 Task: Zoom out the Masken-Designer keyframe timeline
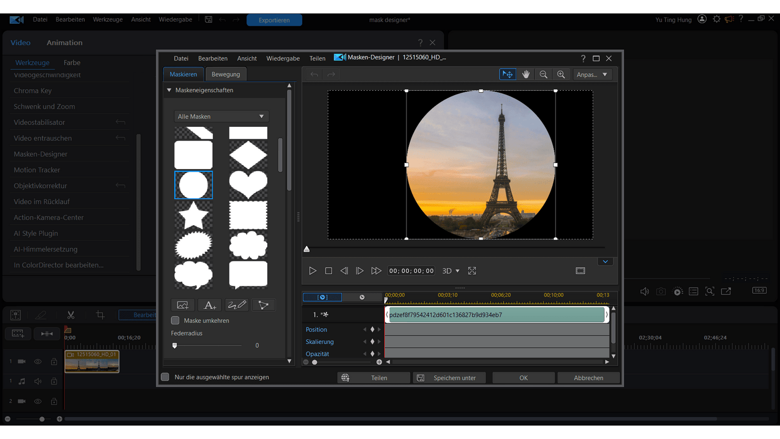coord(306,362)
